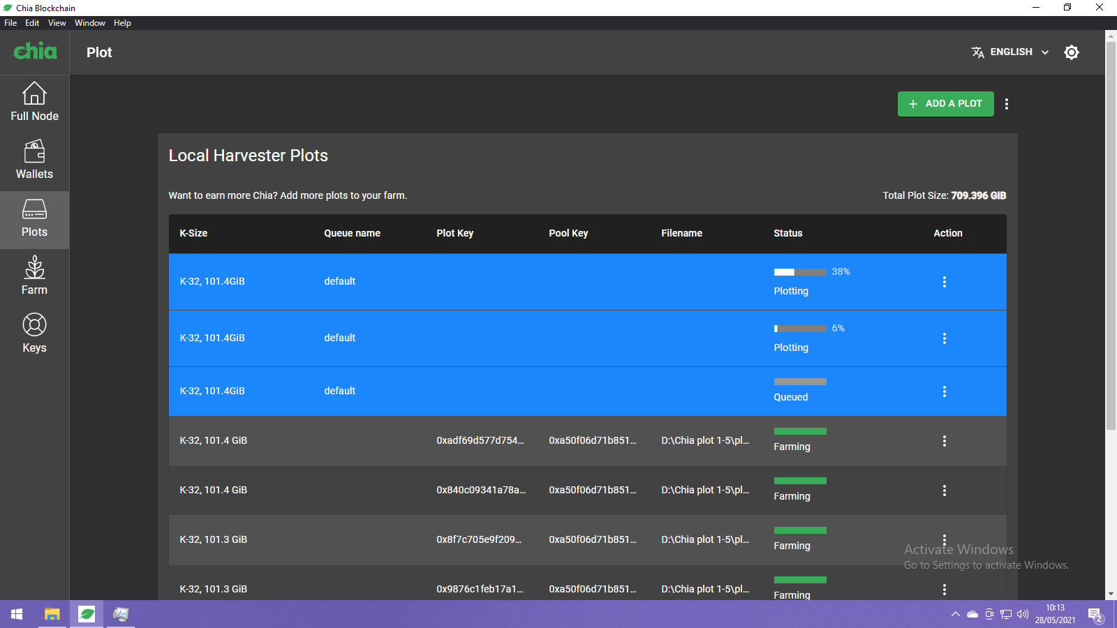Open the Window menu
Image resolution: width=1117 pixels, height=628 pixels.
point(90,23)
